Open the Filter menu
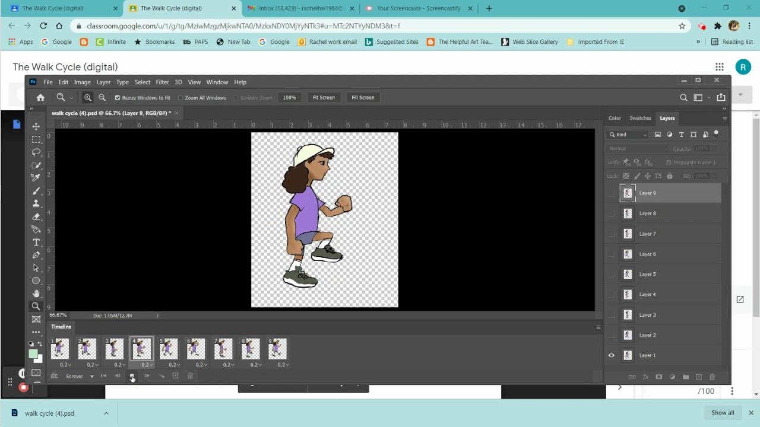The image size is (760, 427). (162, 82)
